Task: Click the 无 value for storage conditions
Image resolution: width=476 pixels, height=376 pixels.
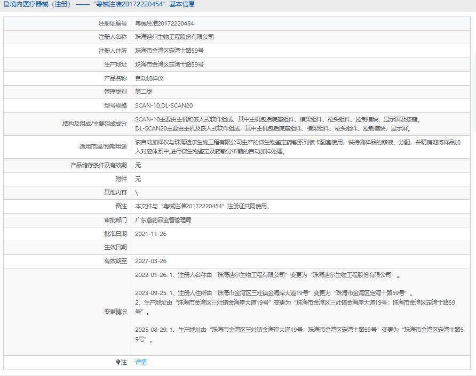Action: coord(138,165)
